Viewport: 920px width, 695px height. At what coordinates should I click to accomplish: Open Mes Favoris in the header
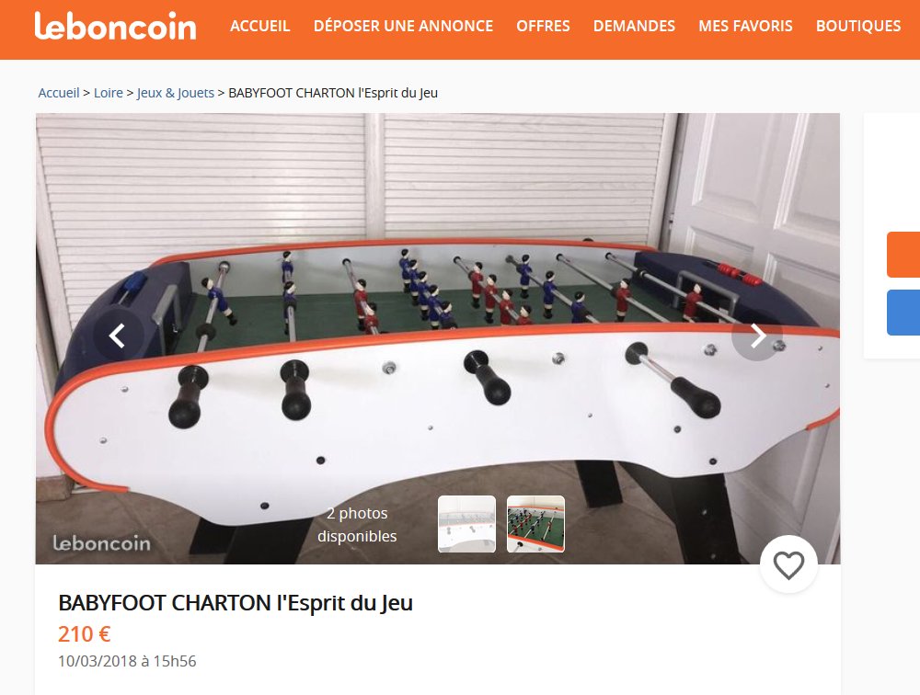point(745,27)
